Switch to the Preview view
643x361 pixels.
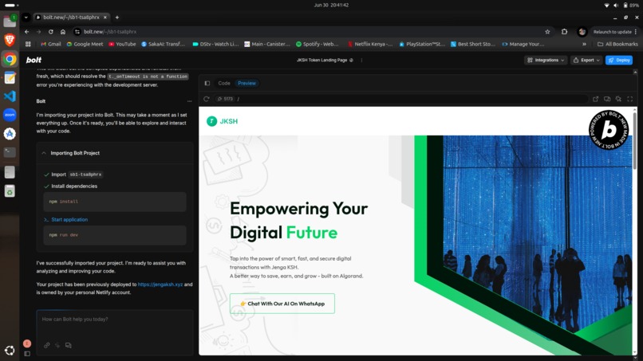pyautogui.click(x=247, y=83)
